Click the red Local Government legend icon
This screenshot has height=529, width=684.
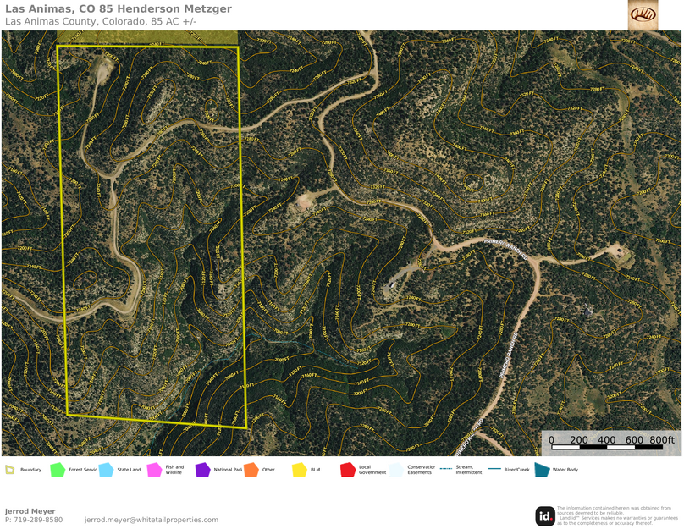pyautogui.click(x=347, y=470)
